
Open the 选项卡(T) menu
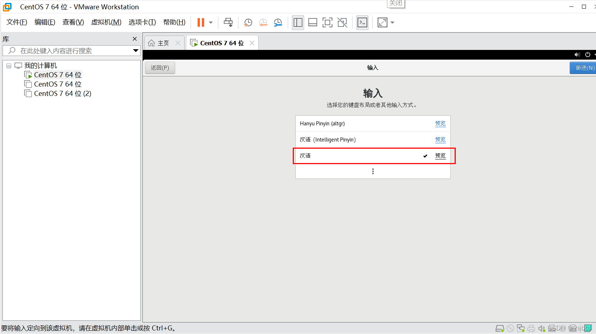[142, 22]
